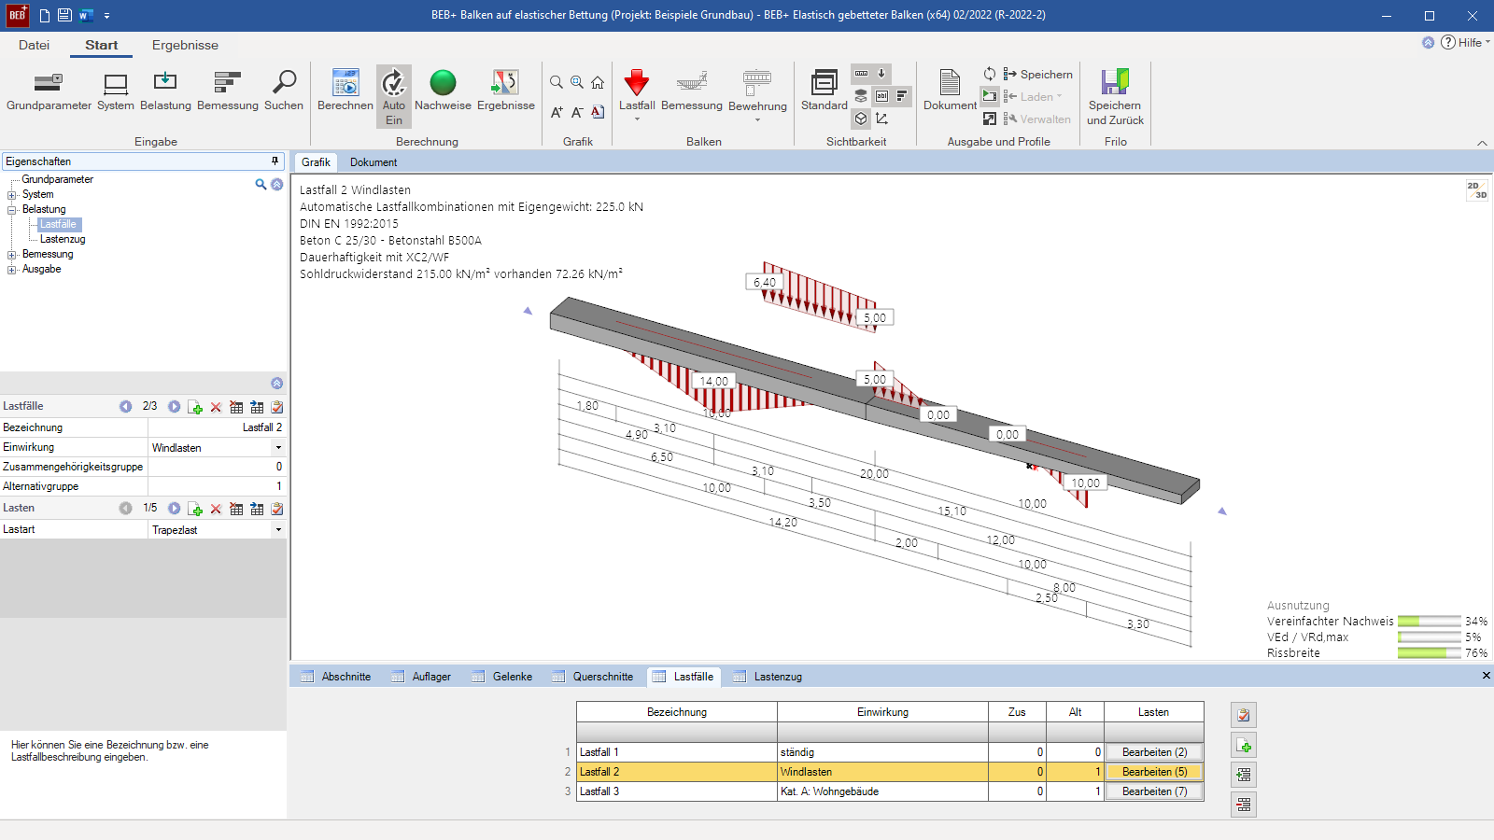Toggle the 3D cube display

tap(861, 119)
